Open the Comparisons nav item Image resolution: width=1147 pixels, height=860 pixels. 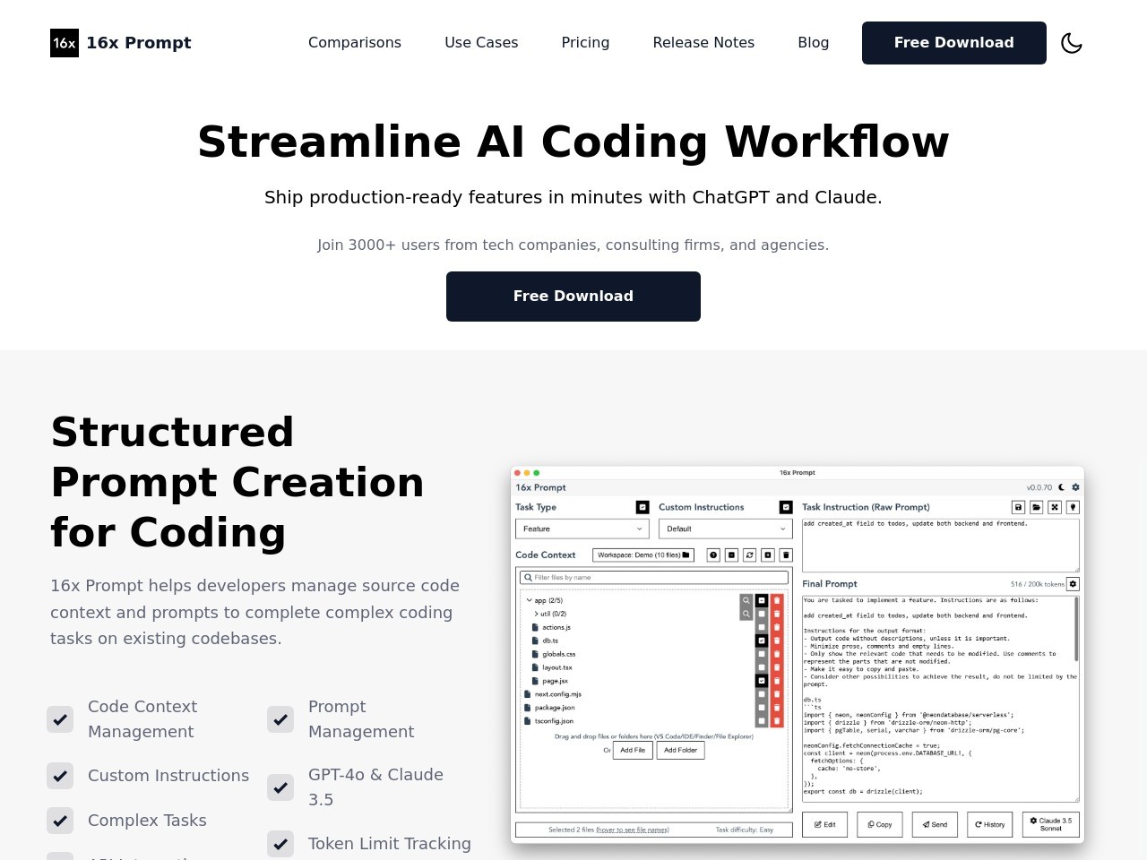355,43
